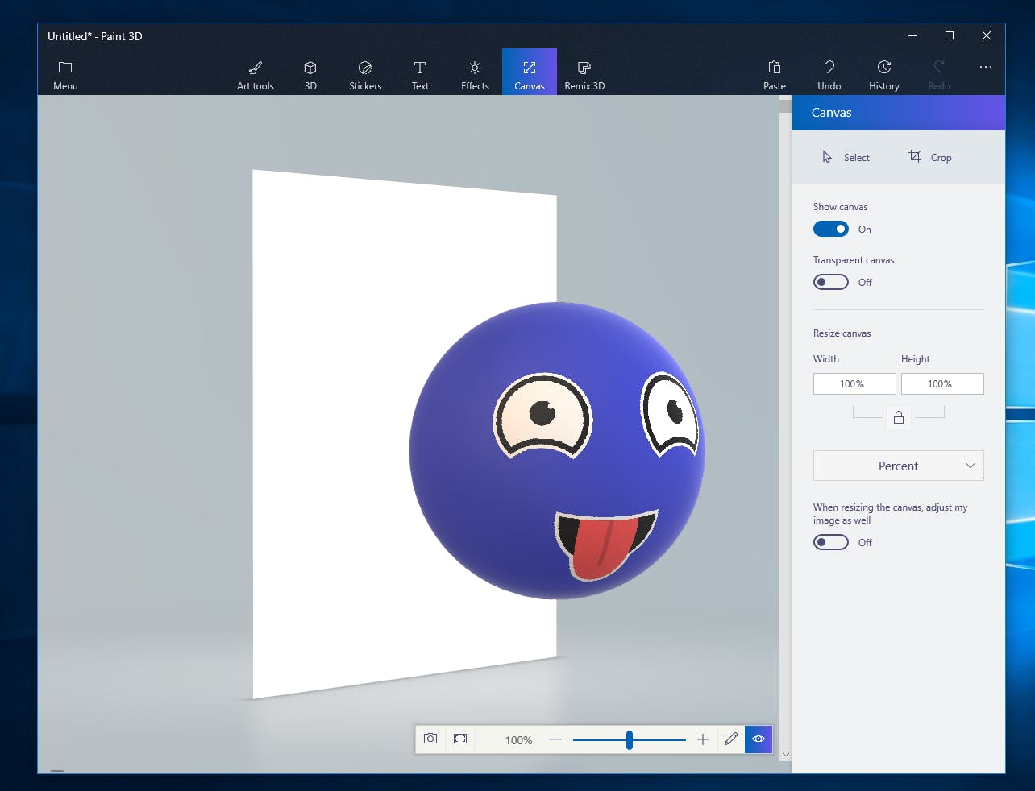1035x791 pixels.
Task: Click the zoom slider handle
Action: click(x=629, y=739)
